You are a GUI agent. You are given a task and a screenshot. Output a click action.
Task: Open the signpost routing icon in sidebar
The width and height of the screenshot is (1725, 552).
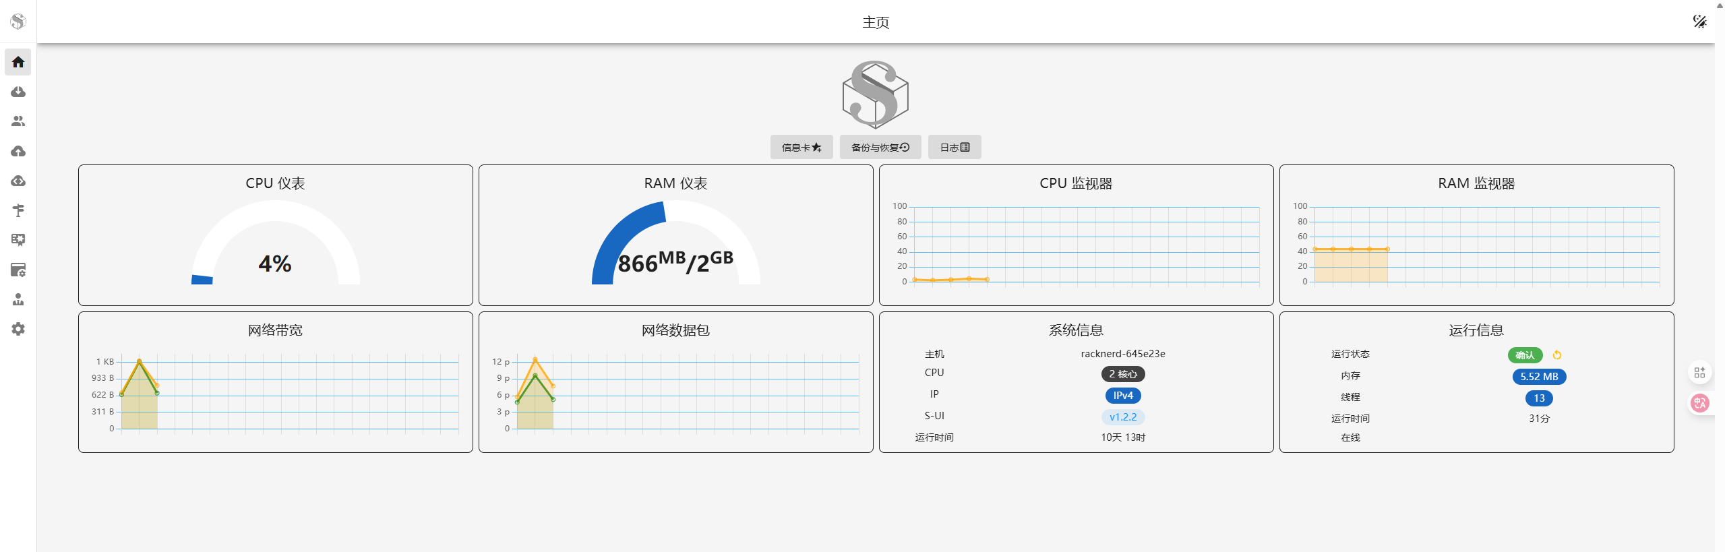click(18, 210)
